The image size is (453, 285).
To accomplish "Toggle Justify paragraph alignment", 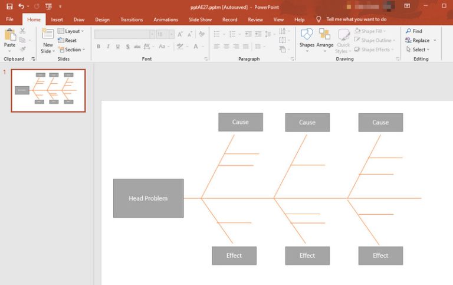I will [x=246, y=47].
